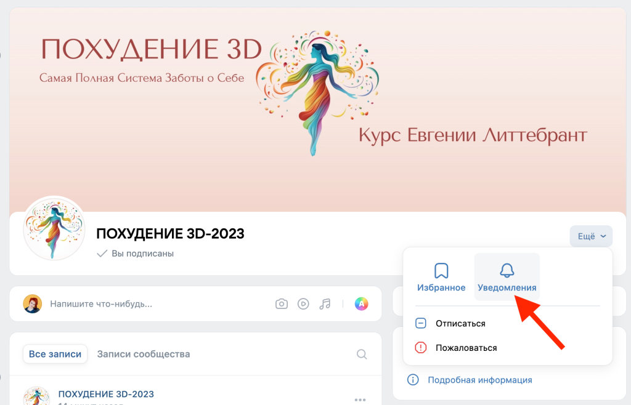Open the "Подробная информация" link
The width and height of the screenshot is (631, 405).
tap(479, 380)
